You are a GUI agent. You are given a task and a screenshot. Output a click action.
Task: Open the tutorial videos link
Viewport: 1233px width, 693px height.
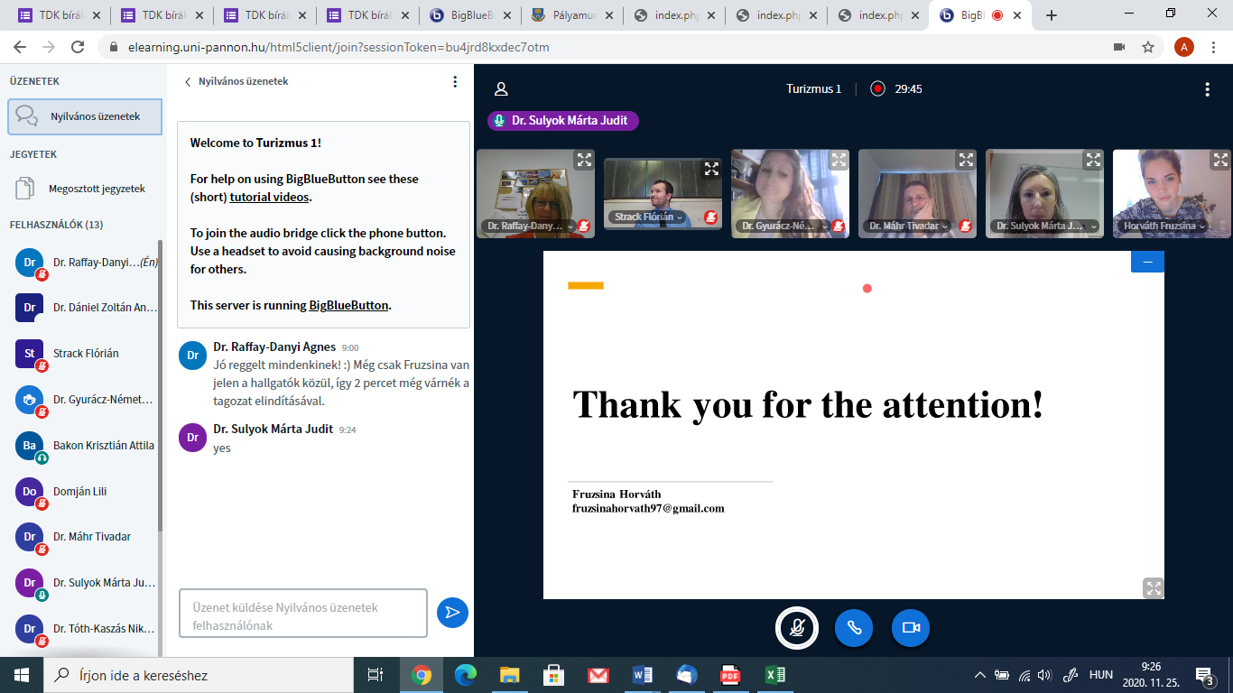(269, 197)
